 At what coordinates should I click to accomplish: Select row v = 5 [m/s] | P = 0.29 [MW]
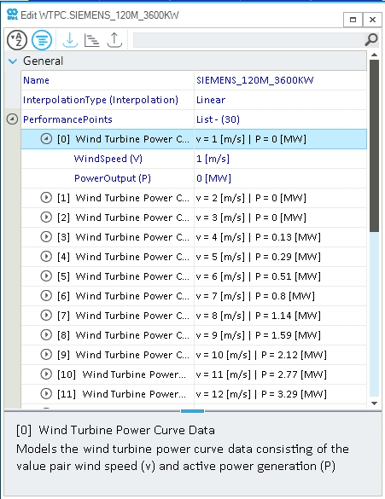click(x=194, y=257)
